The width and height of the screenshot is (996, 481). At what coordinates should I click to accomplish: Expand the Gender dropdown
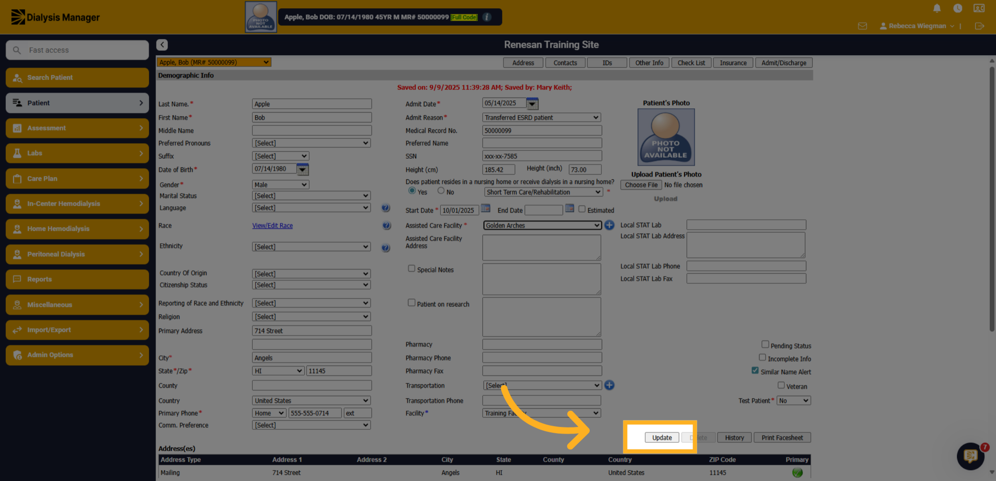coord(281,185)
